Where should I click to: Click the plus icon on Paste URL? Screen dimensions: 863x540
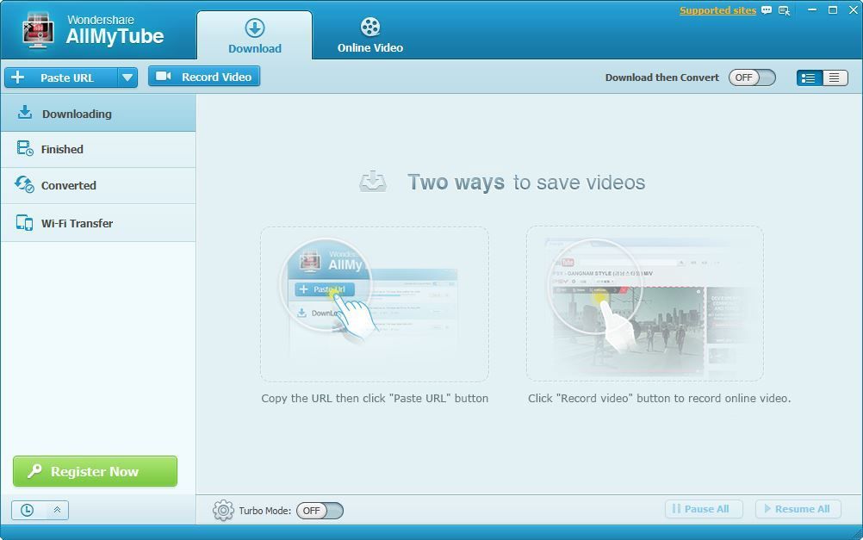pos(17,77)
